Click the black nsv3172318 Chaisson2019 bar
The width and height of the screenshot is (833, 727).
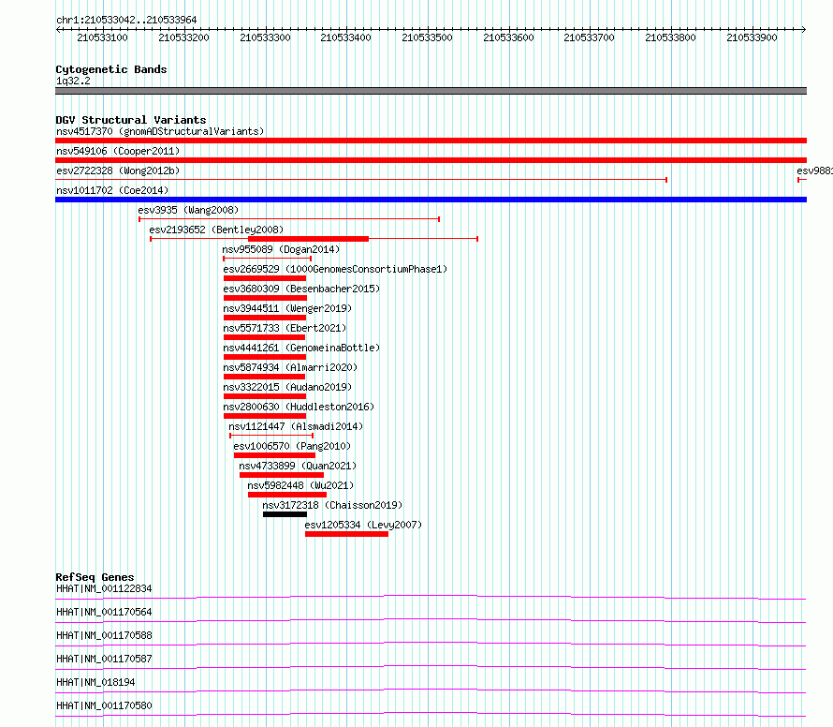coord(285,514)
